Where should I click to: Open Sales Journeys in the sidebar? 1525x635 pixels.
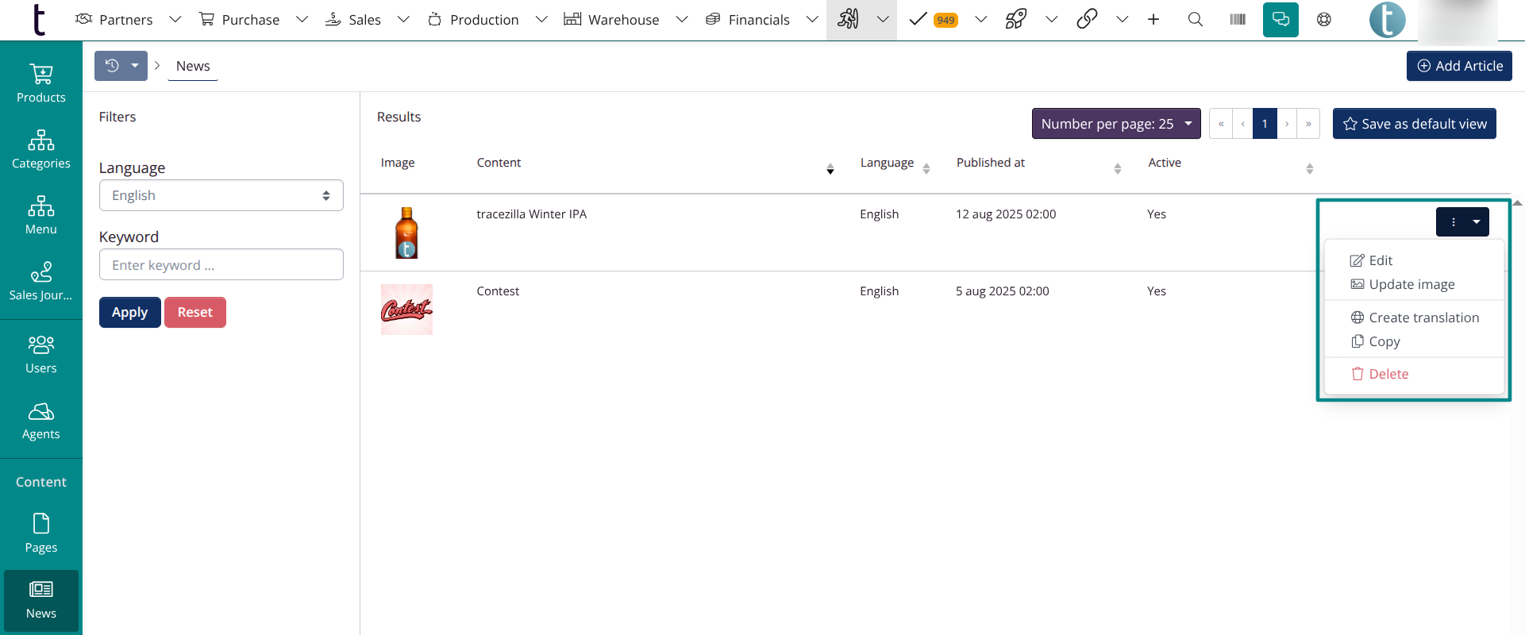pos(41,281)
